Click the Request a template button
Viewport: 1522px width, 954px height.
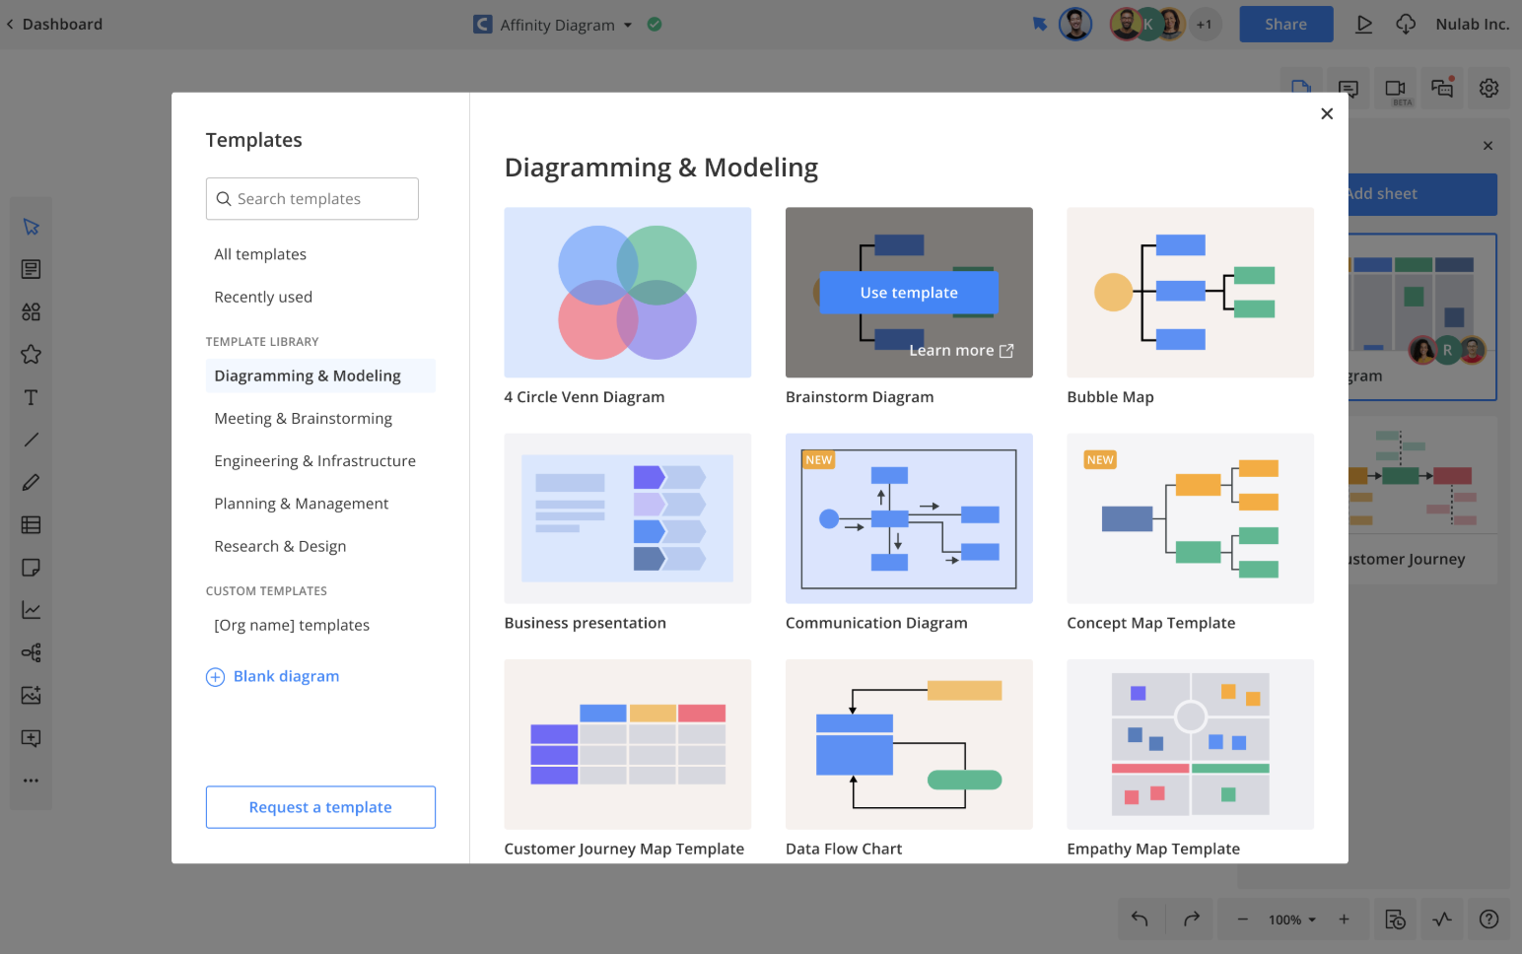click(x=320, y=807)
